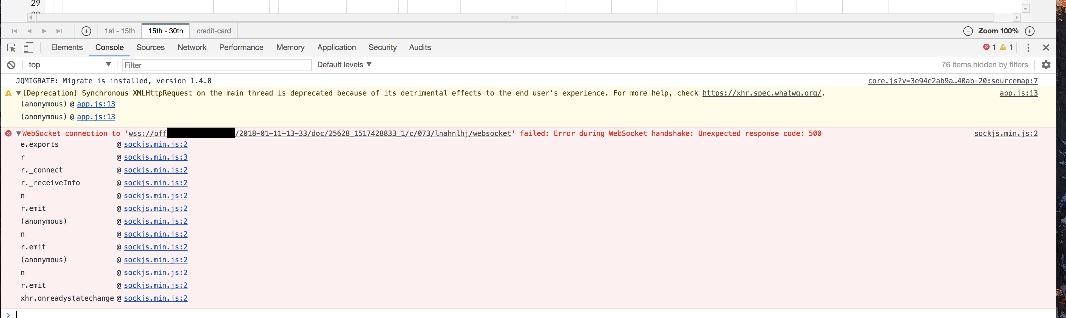1066x318 pixels.
Task: Open the DevTools three-dot menu
Action: [x=1028, y=47]
